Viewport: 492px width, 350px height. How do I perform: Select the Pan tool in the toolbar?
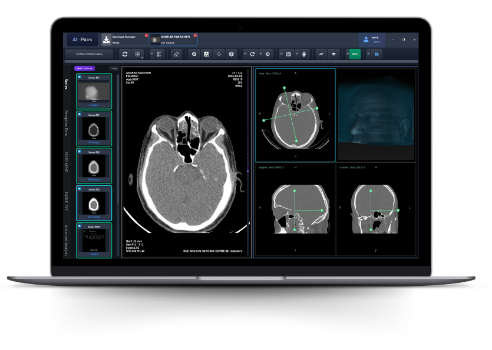point(218,54)
